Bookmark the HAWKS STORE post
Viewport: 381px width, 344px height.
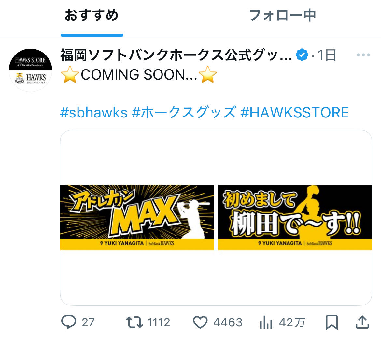[x=332, y=322]
